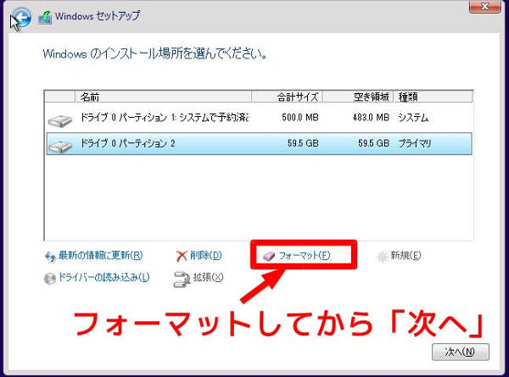Click the Windows セットアップ title icon

point(45,16)
